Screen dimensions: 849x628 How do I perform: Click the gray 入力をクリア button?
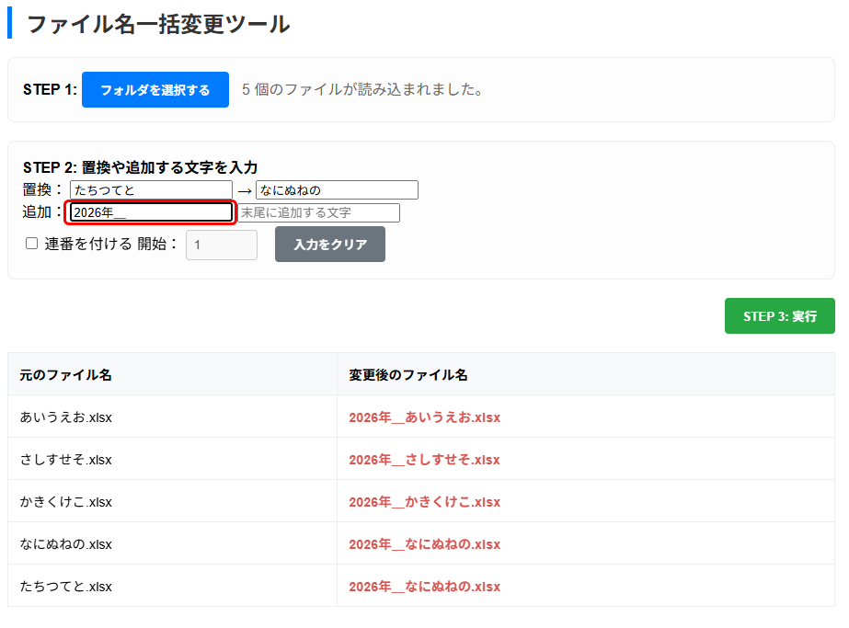(x=329, y=245)
